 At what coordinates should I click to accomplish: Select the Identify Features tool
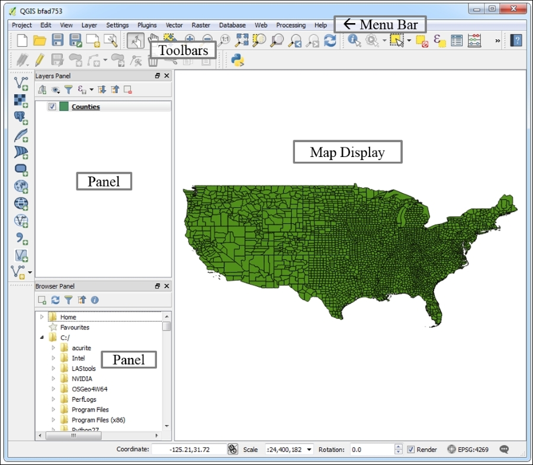click(x=354, y=40)
